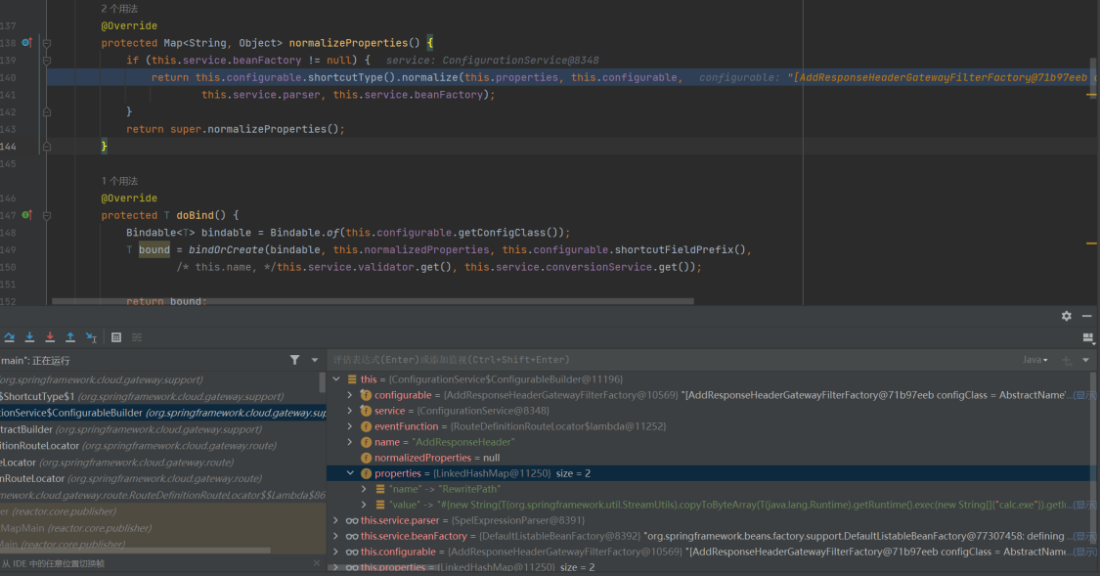
Task: Toggle code fold at normalizeProperties method line
Action: (47, 43)
